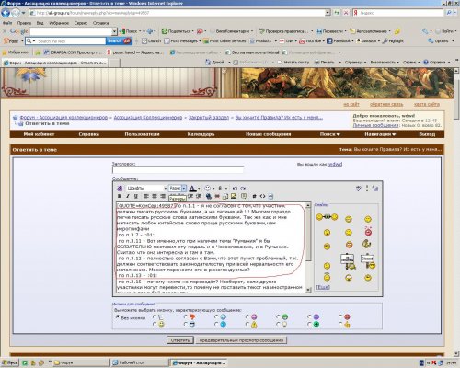This screenshot has width=460, height=368.
Task: Switch editor mode icon at toolbar right
Action: point(375,188)
